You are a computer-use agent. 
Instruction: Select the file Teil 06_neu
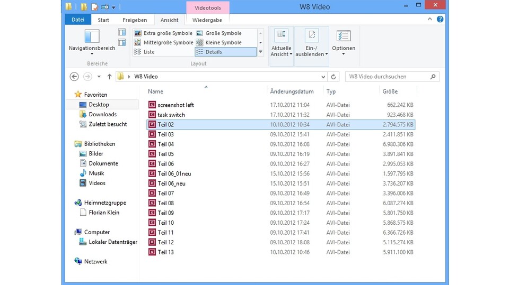coord(171,183)
